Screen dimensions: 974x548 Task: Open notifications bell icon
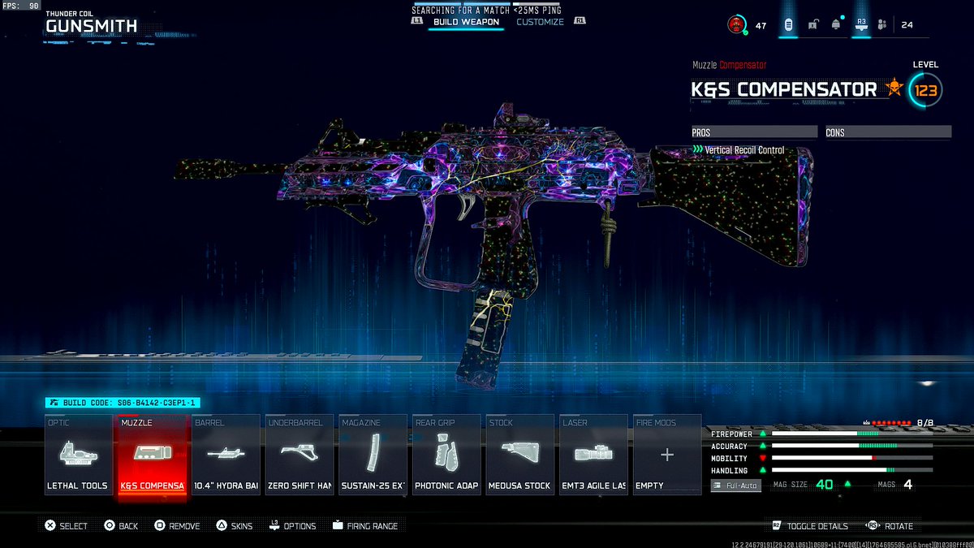(836, 25)
